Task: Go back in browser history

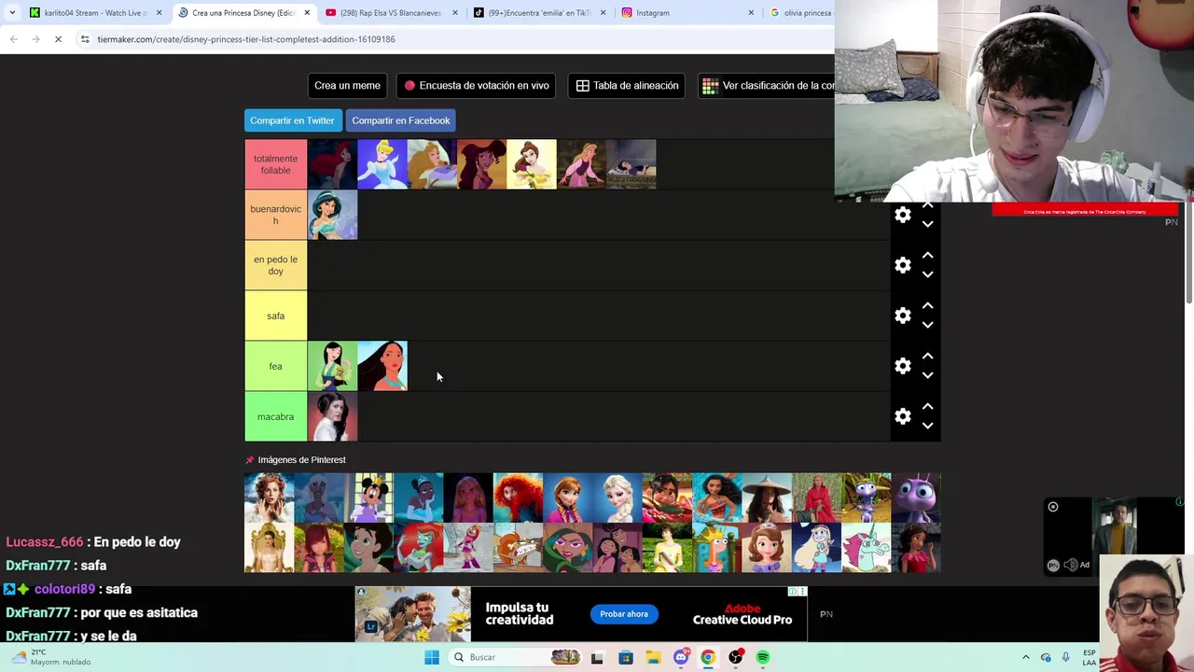Action: (x=13, y=39)
